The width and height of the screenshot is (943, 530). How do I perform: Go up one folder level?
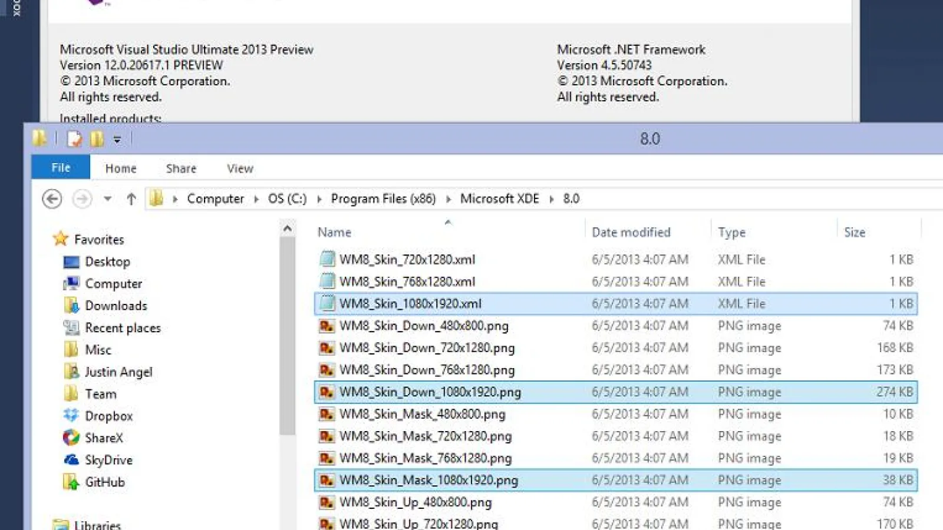(x=131, y=199)
